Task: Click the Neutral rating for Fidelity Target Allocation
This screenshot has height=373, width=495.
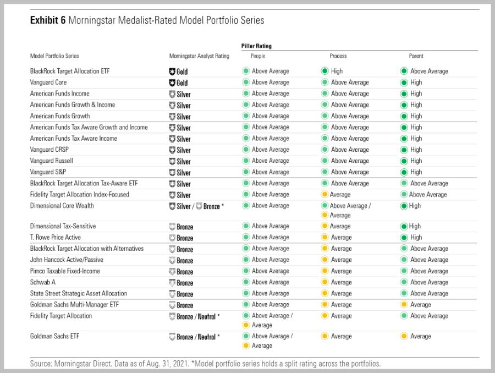Action: pyautogui.click(x=207, y=316)
